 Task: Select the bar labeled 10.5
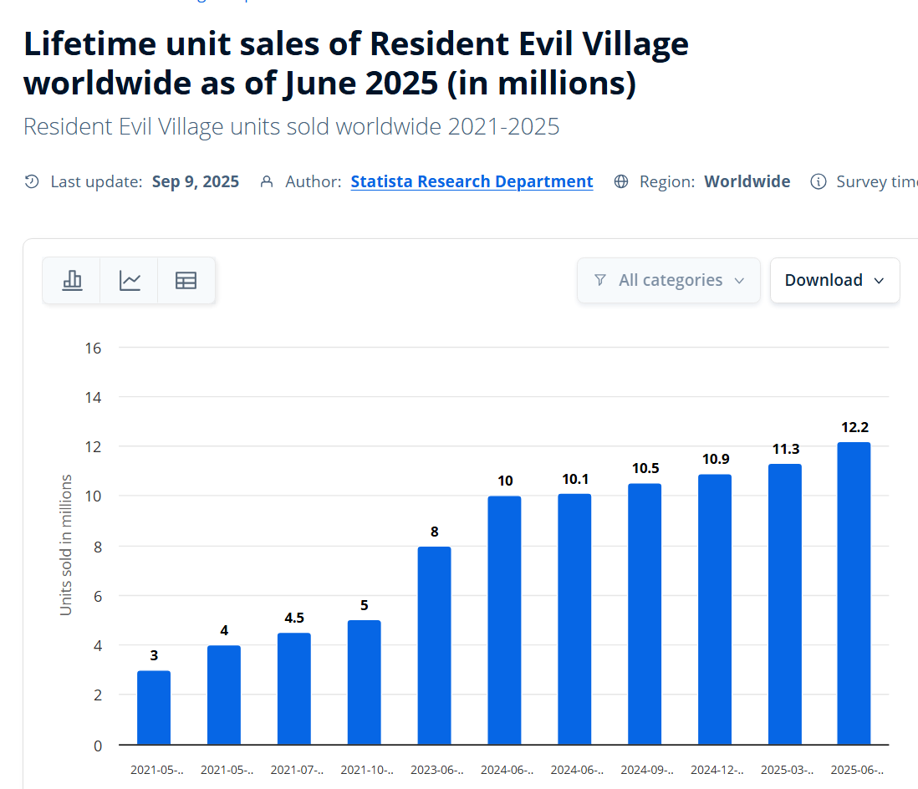[645, 614]
